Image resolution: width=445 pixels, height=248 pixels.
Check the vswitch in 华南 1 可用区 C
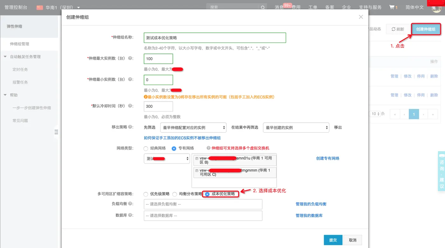(x=197, y=171)
